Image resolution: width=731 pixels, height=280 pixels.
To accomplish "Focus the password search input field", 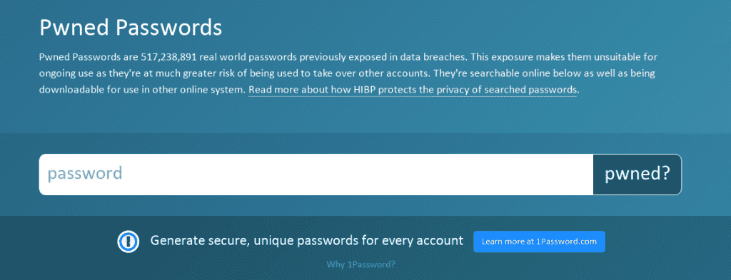I will pyautogui.click(x=316, y=175).
